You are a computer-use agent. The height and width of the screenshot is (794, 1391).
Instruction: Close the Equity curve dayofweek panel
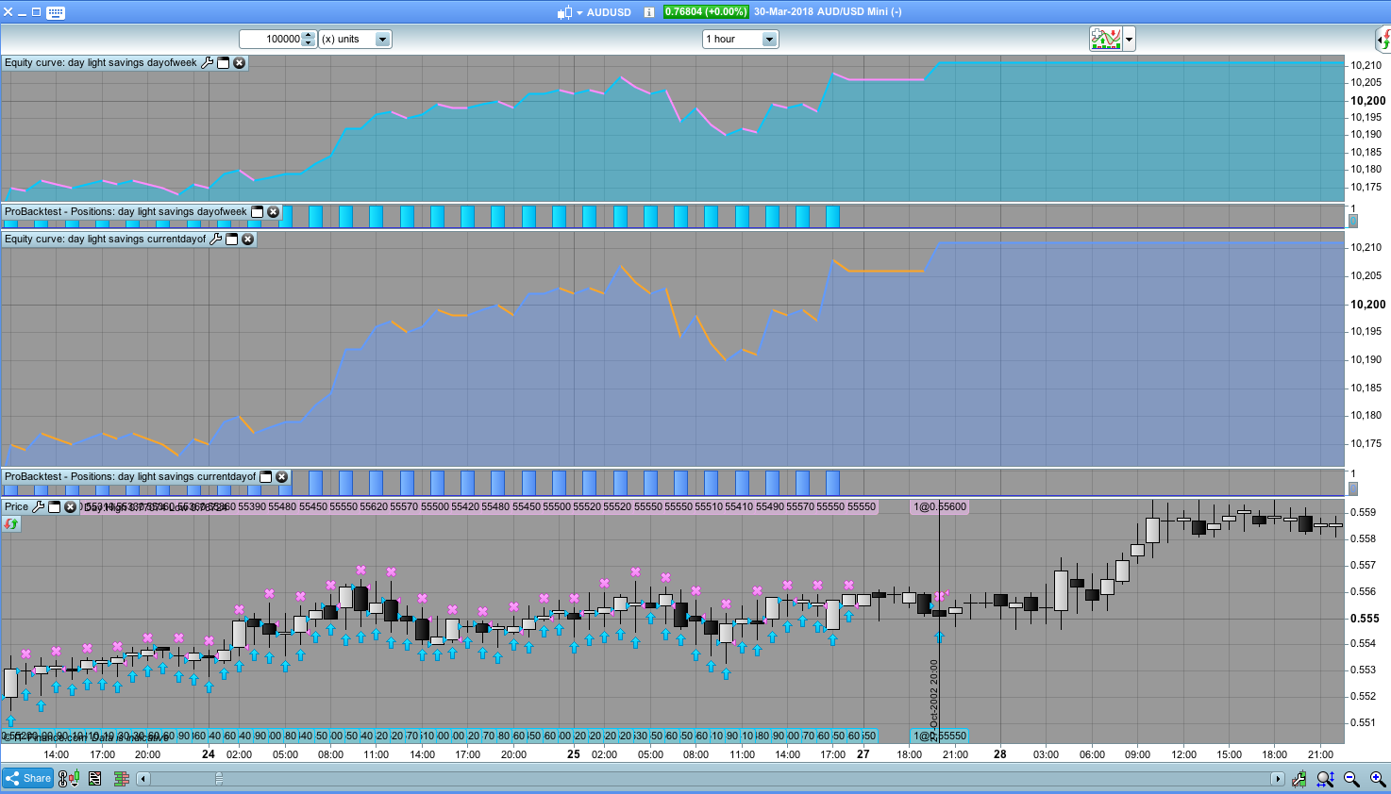point(240,63)
